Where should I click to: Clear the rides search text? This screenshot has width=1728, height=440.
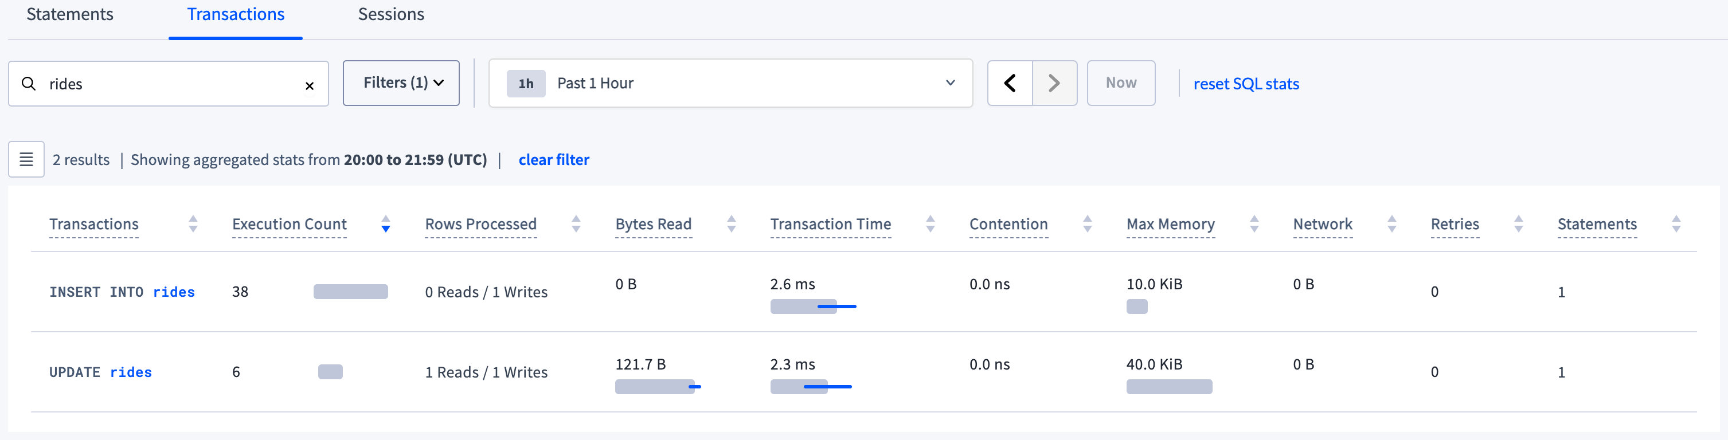(x=309, y=85)
